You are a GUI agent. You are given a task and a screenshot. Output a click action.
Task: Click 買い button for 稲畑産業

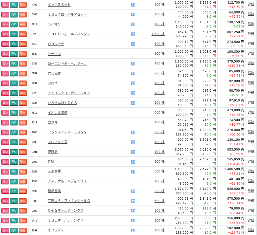[x=5, y=191]
